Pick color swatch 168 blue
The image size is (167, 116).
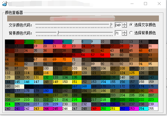(86, 86)
